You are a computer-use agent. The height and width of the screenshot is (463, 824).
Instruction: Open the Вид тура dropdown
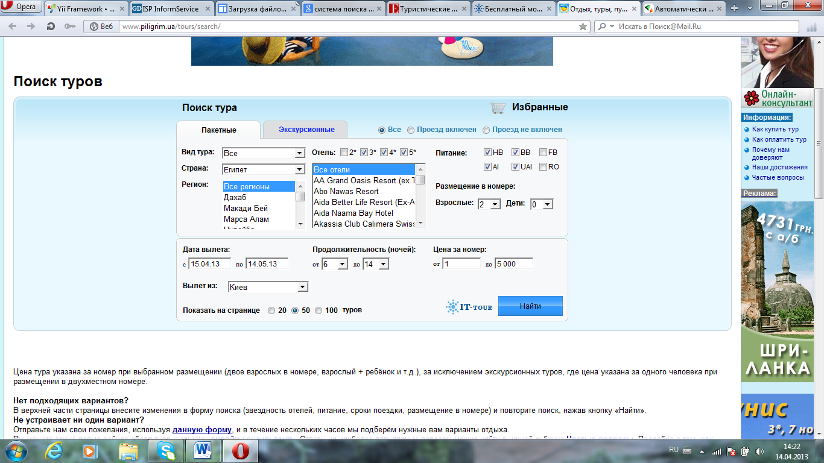click(263, 153)
